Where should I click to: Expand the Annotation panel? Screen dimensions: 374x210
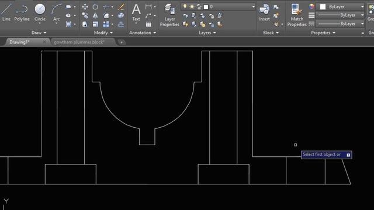click(143, 33)
